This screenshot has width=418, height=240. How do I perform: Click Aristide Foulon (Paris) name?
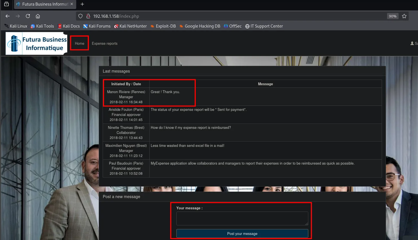126,110
